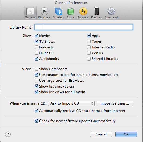The height and width of the screenshot is (142, 143).
Task: Open the Advanced gear icon
Action: click(x=111, y=11)
